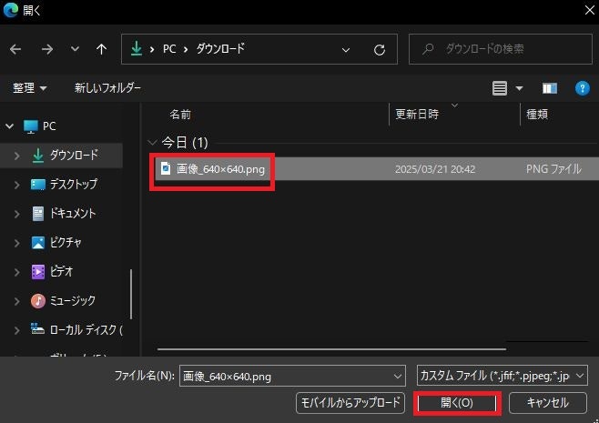Open the 整理 menu
Viewport: 599px width, 423px height.
point(30,88)
